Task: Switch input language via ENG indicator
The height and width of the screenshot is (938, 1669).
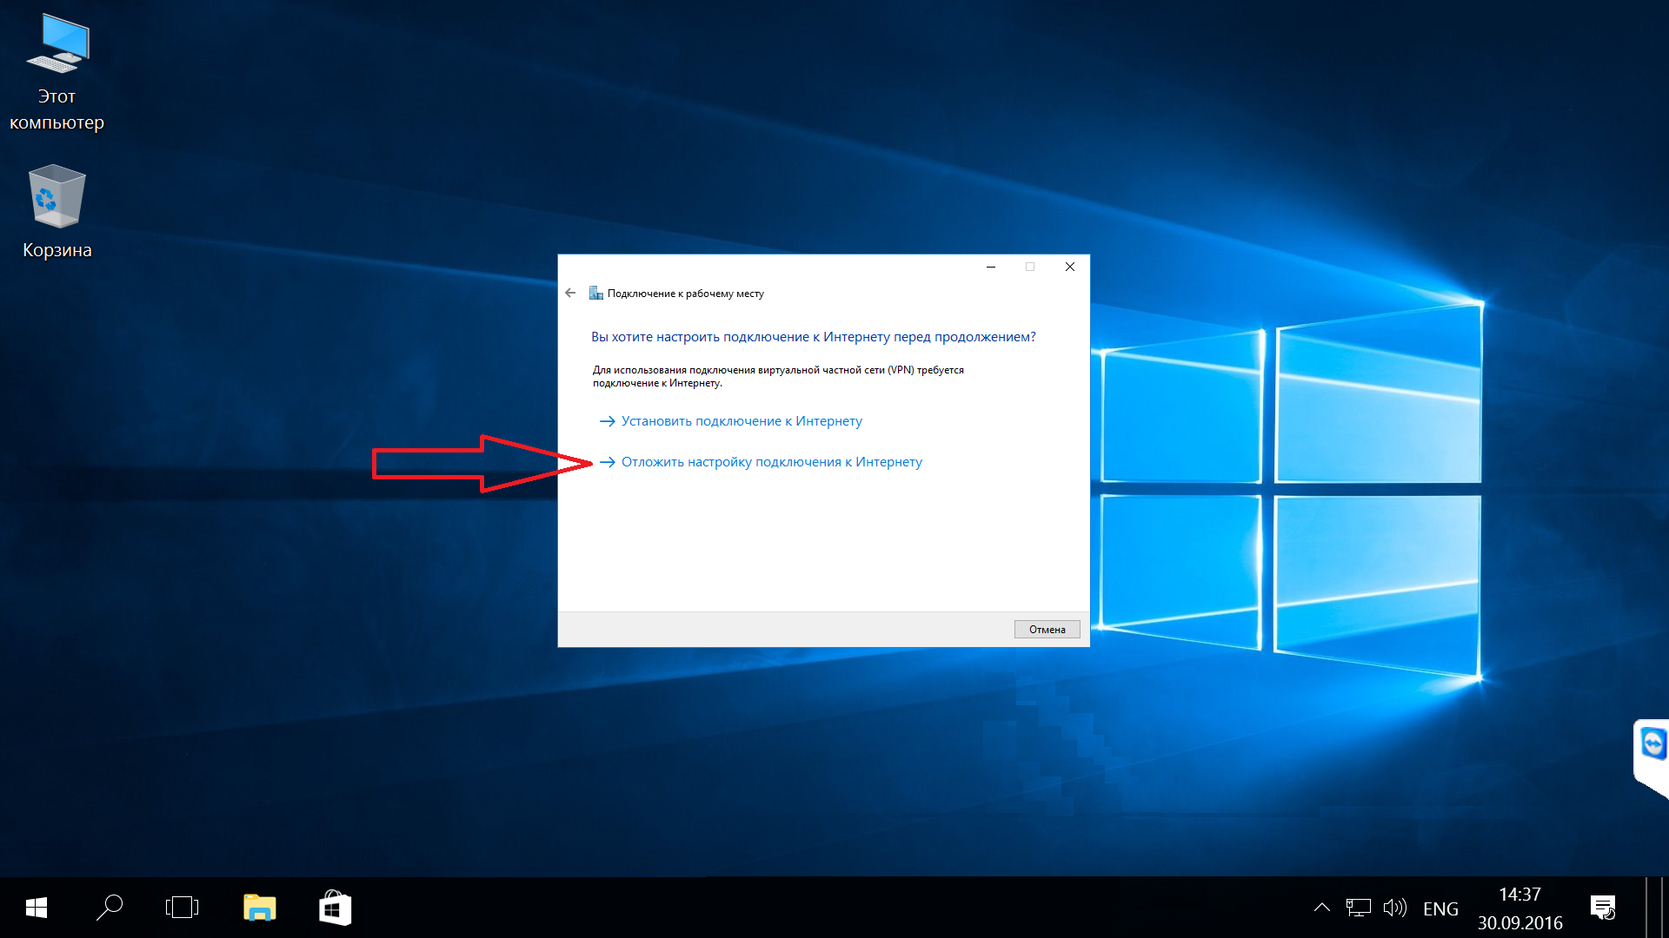Action: coord(1440,908)
